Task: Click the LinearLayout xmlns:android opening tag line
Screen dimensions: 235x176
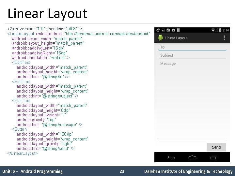Action: (x=79, y=34)
